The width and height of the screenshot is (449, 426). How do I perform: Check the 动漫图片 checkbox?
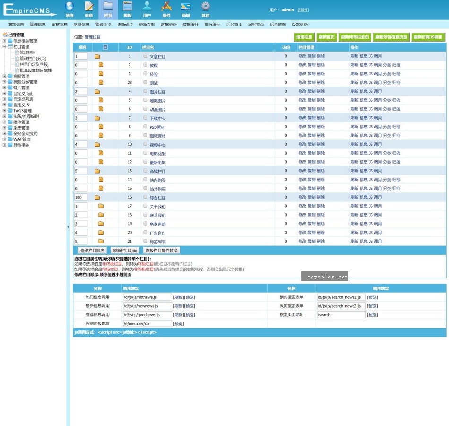click(145, 109)
